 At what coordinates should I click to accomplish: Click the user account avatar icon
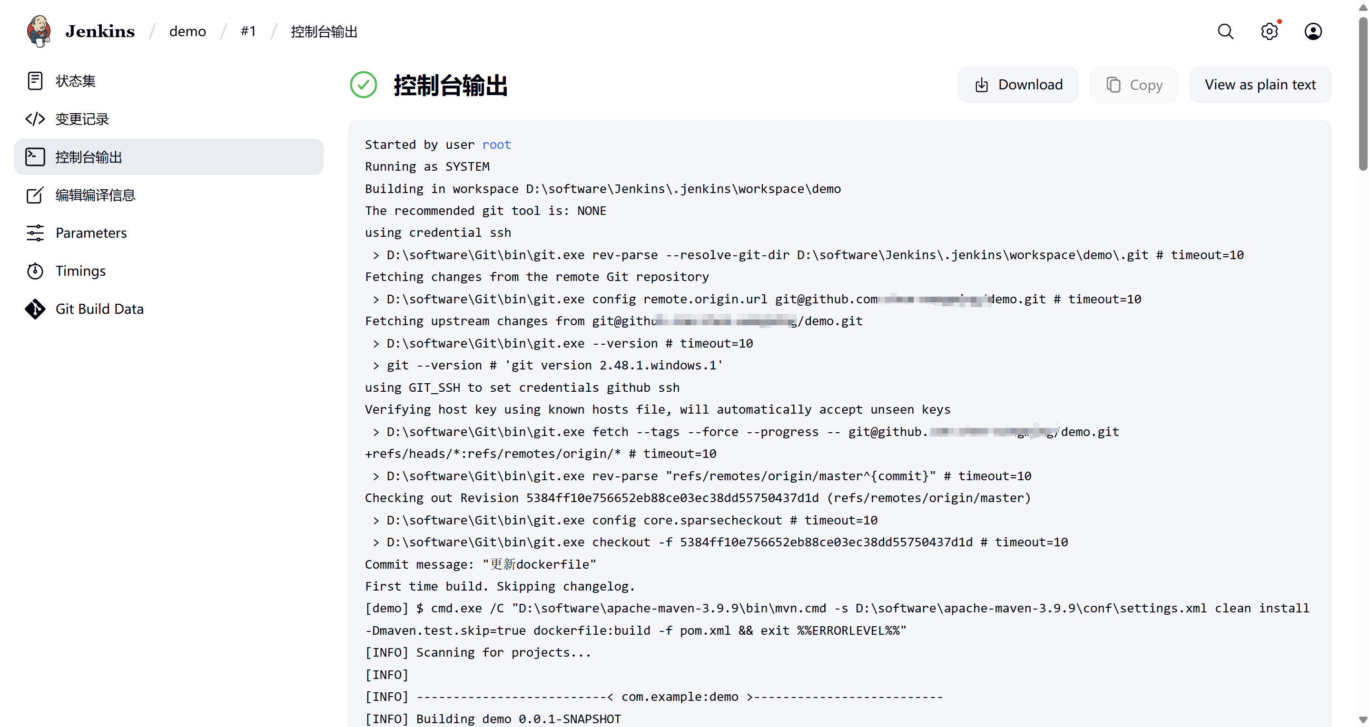click(x=1312, y=31)
